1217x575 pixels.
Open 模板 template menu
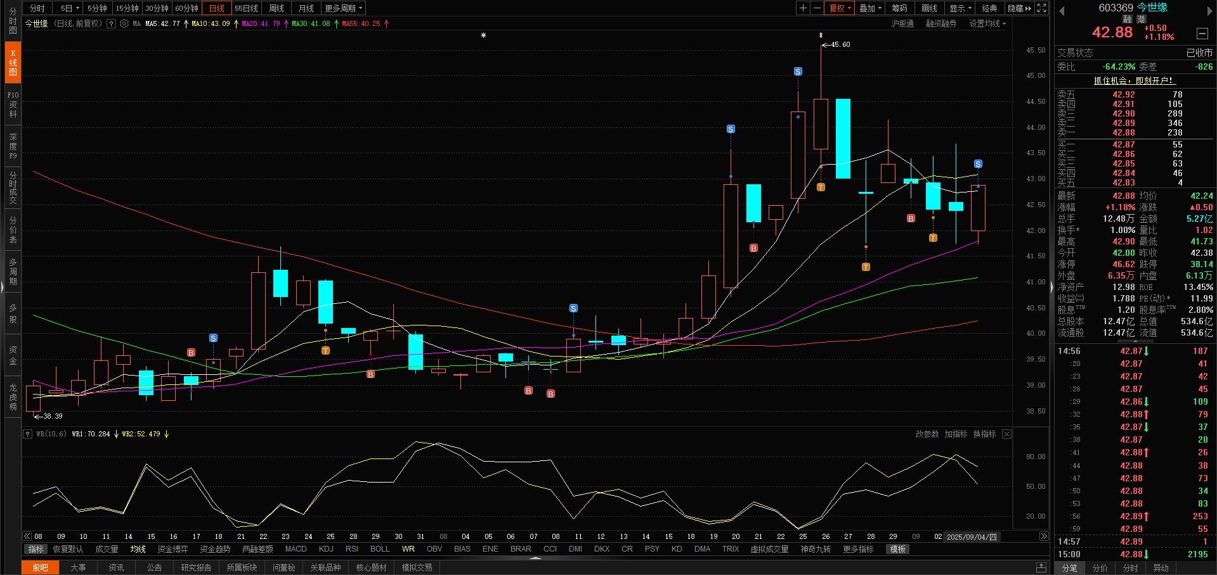pyautogui.click(x=897, y=549)
